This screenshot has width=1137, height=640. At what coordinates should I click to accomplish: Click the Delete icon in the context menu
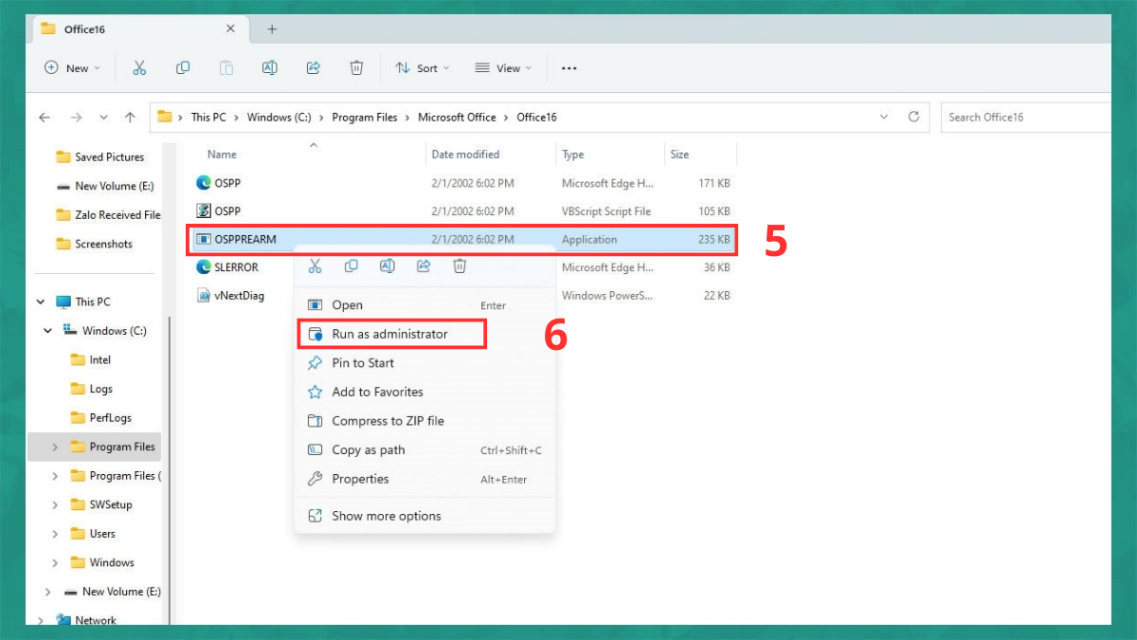click(x=460, y=266)
